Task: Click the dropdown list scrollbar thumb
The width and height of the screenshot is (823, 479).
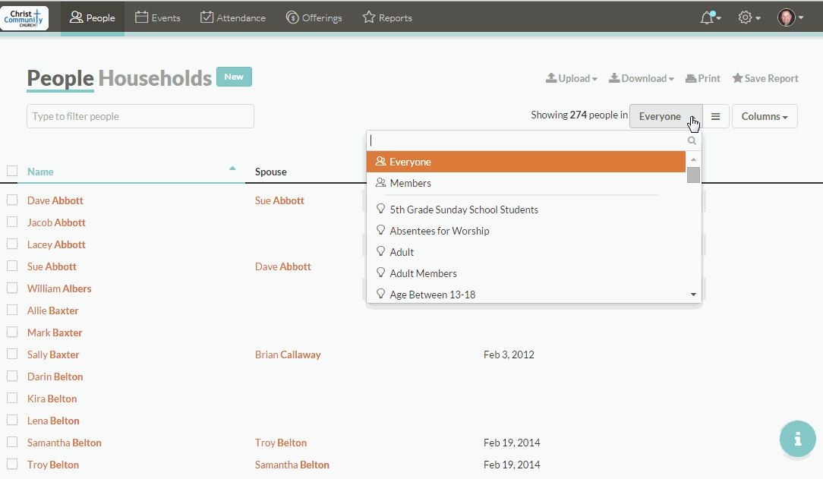Action: [x=693, y=175]
